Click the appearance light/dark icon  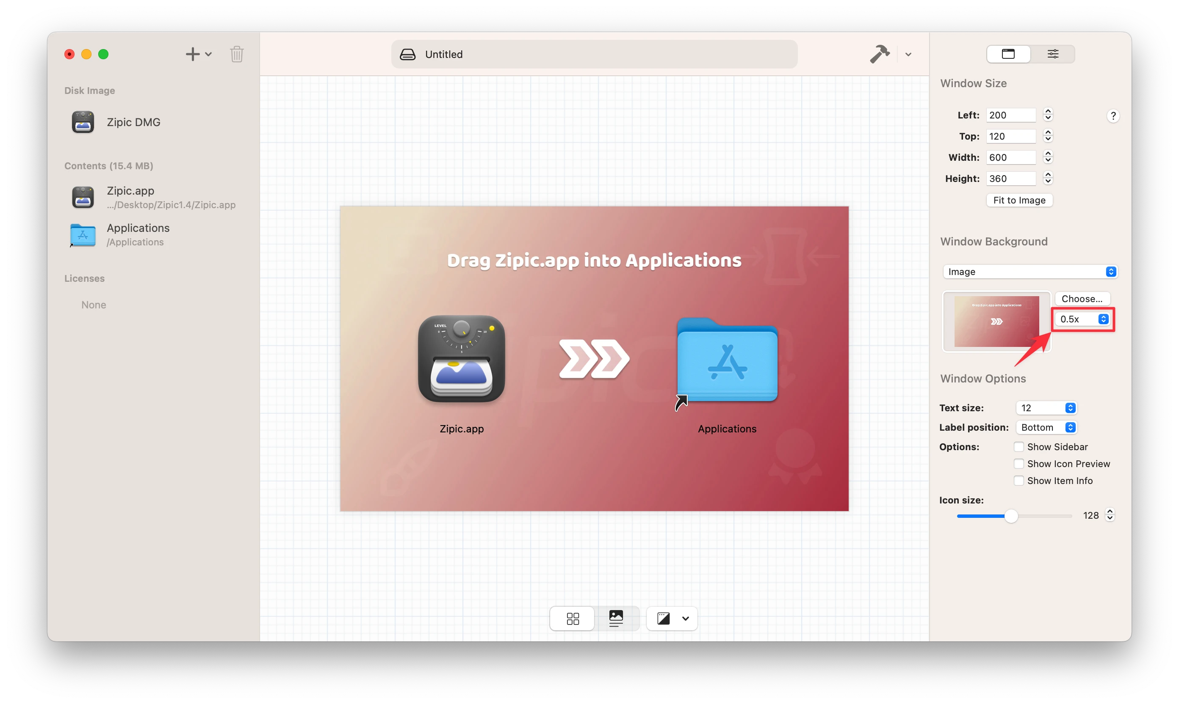[x=663, y=618]
